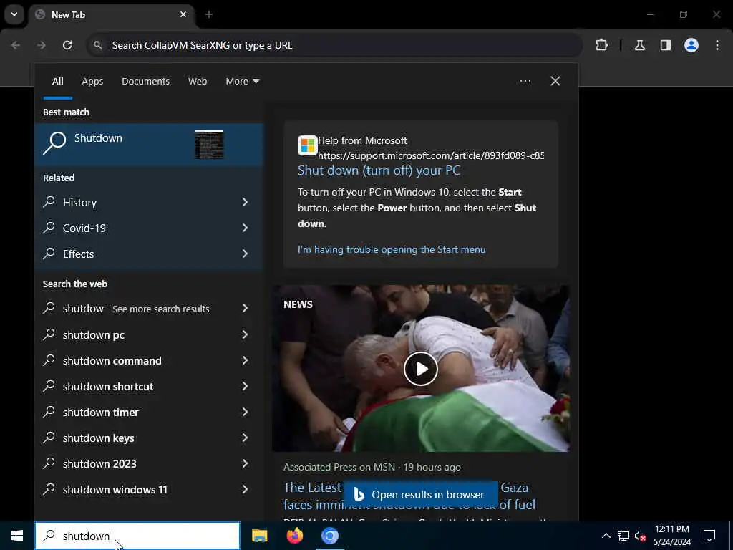Viewport: 733px width, 550px height.
Task: Choose the shutdown timer suggestion
Action: click(x=100, y=412)
